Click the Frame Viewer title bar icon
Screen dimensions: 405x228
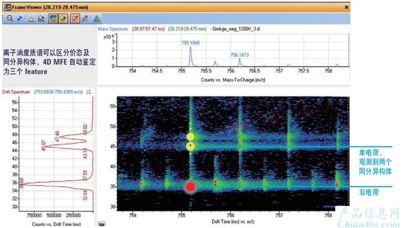(x=8, y=7)
